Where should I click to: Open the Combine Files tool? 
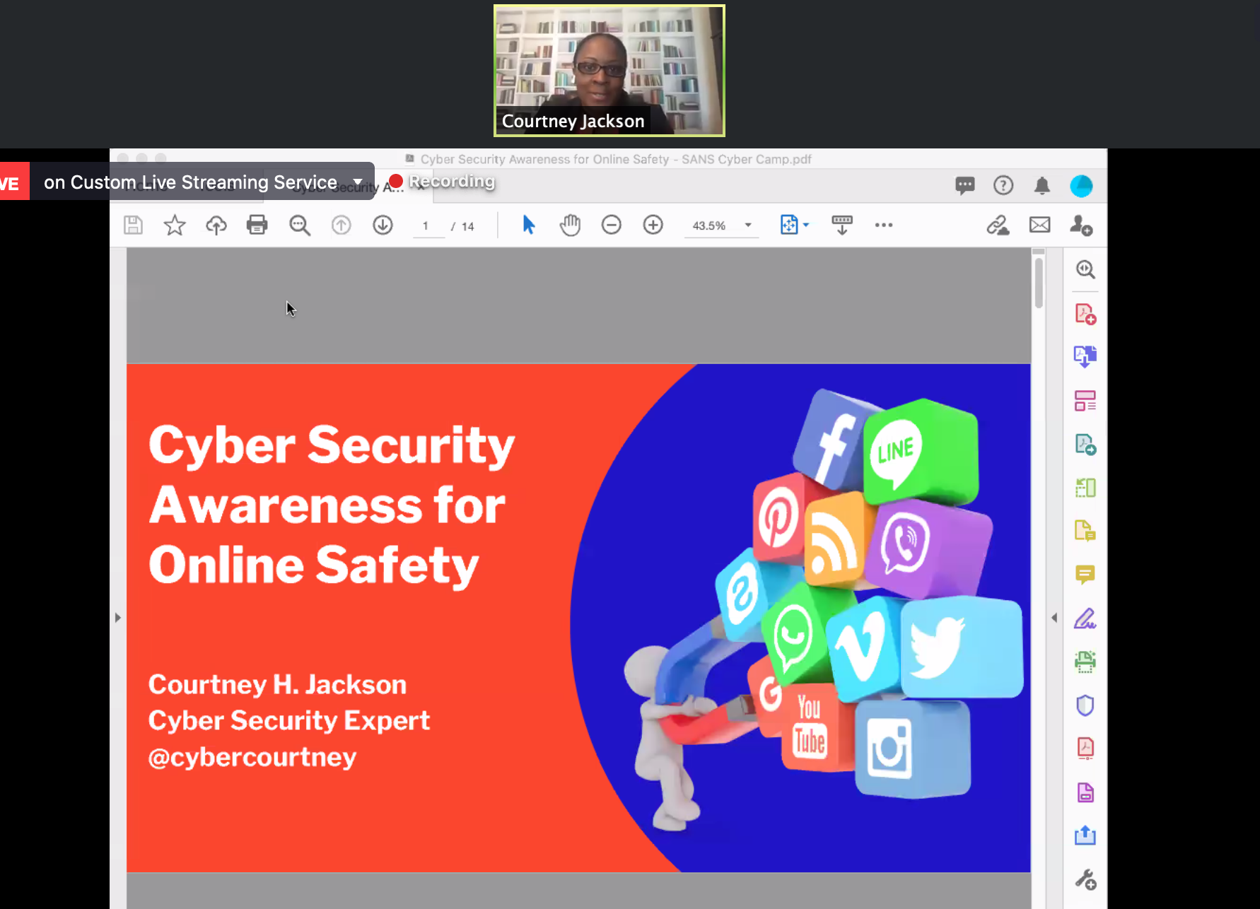pos(1085,356)
